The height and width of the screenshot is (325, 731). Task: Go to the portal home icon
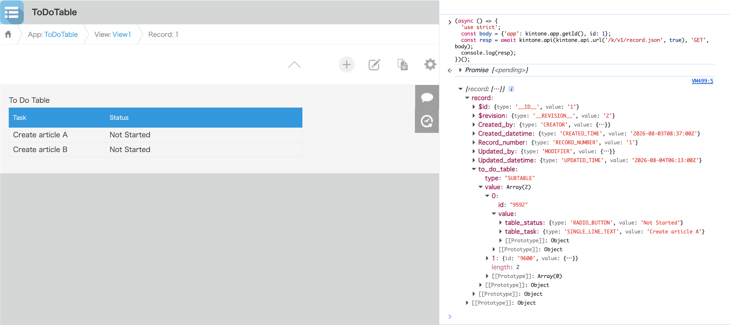click(8, 34)
